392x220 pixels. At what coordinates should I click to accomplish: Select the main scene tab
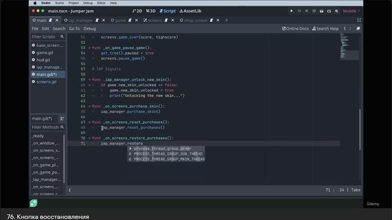pos(41,20)
